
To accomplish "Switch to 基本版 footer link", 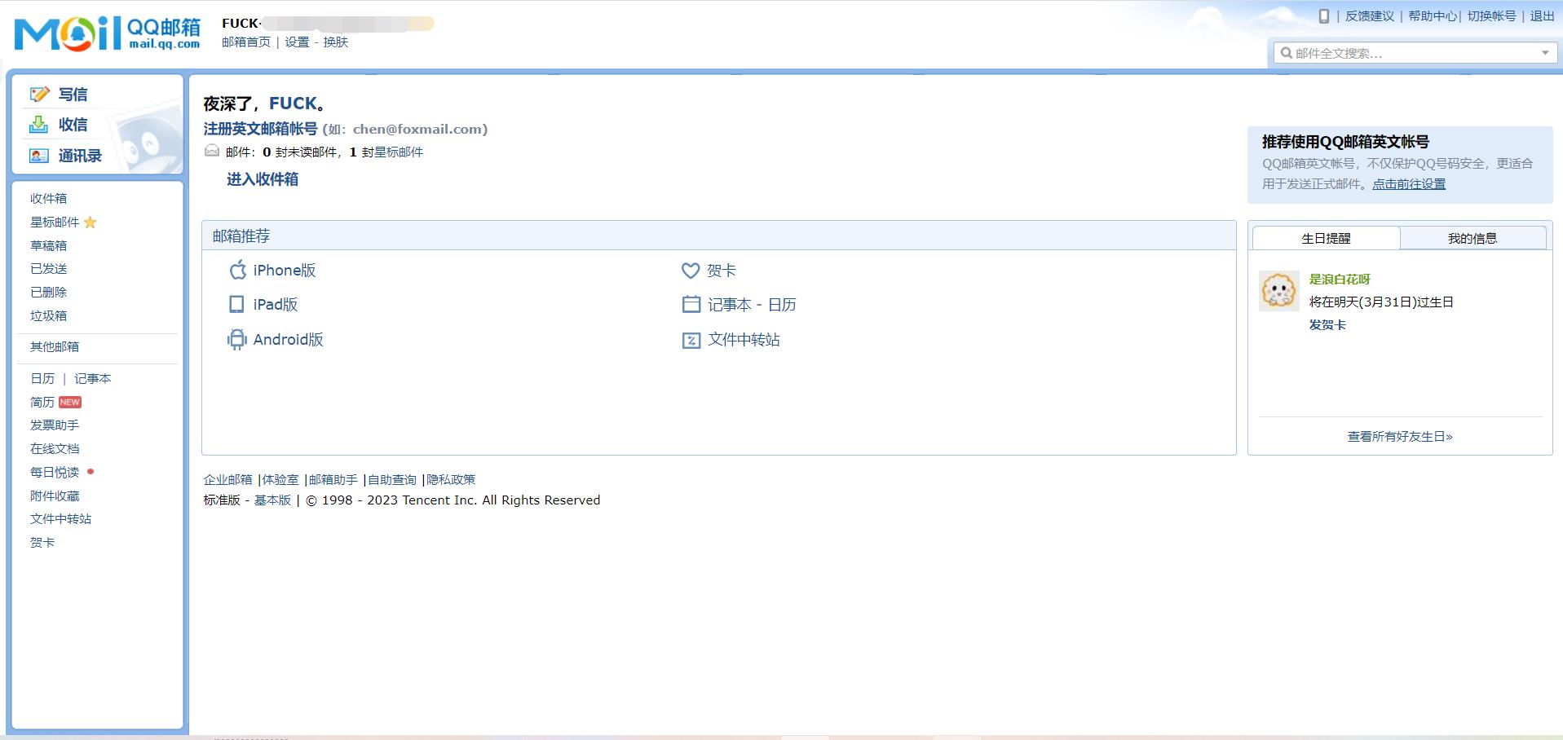I will 272,500.
